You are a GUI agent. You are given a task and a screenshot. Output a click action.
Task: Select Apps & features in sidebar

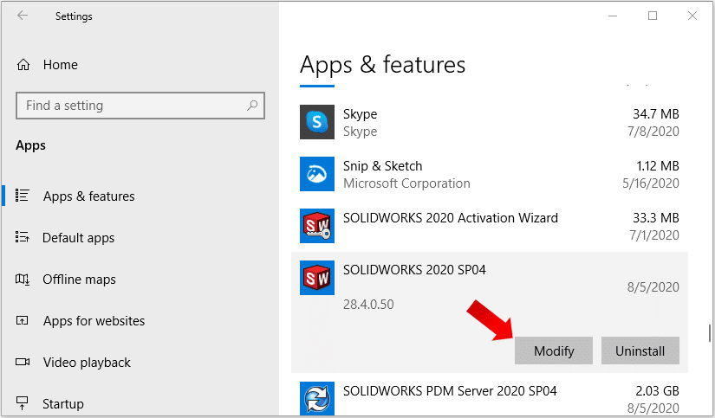[x=89, y=196]
